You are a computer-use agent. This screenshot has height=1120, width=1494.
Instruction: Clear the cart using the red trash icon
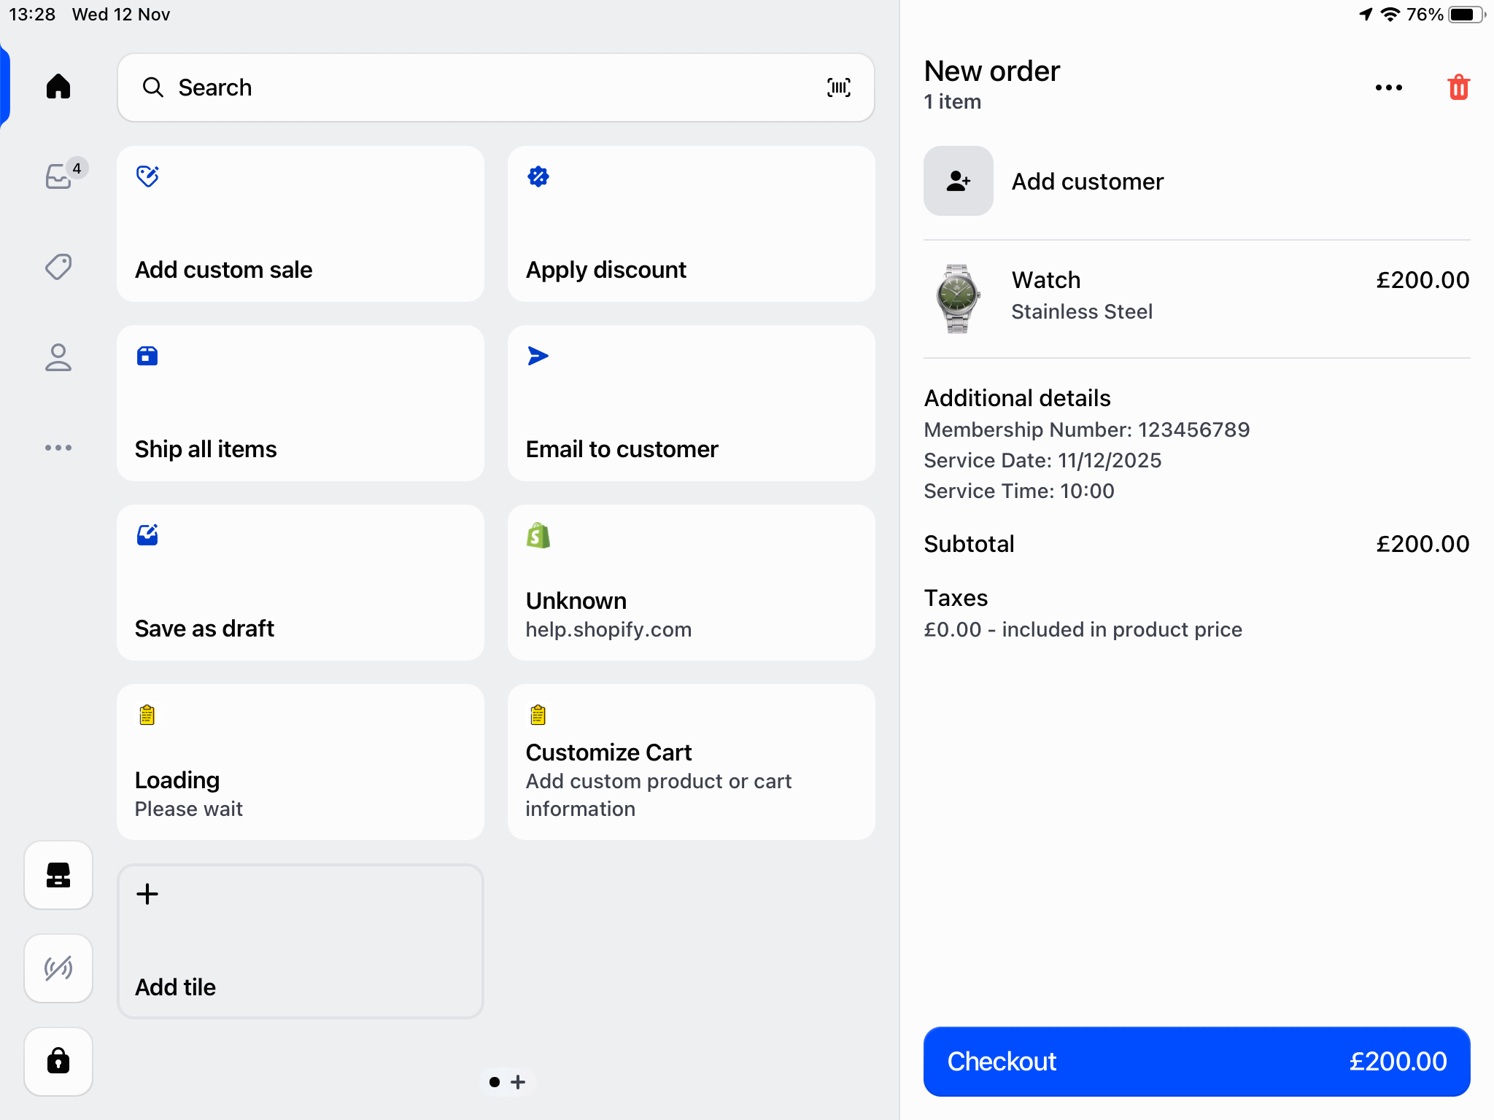(1457, 87)
